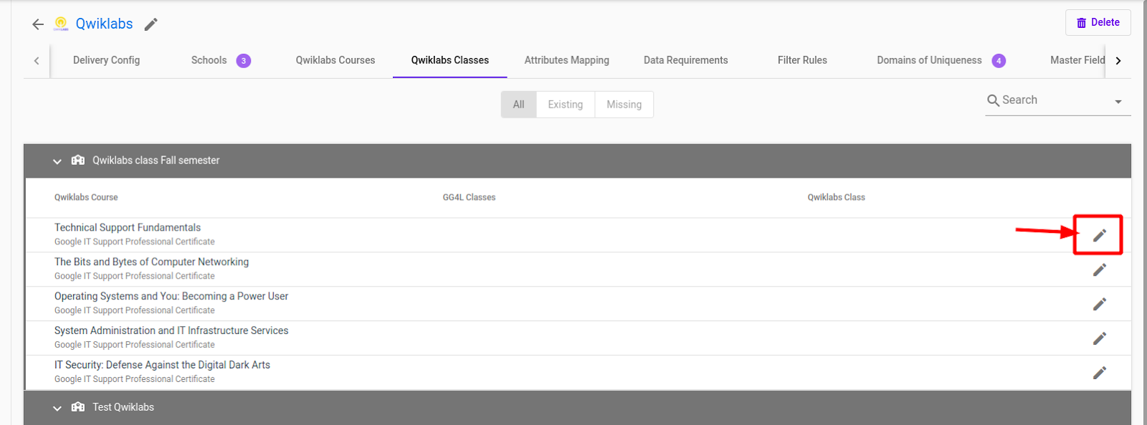The width and height of the screenshot is (1147, 425).
Task: Click the Delete button
Action: (x=1098, y=22)
